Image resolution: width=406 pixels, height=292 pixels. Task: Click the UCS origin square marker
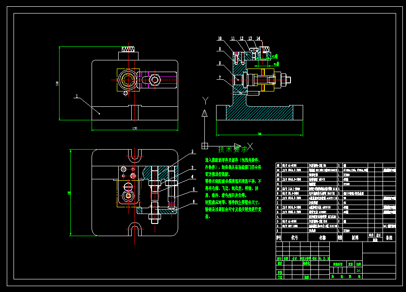click(x=205, y=146)
